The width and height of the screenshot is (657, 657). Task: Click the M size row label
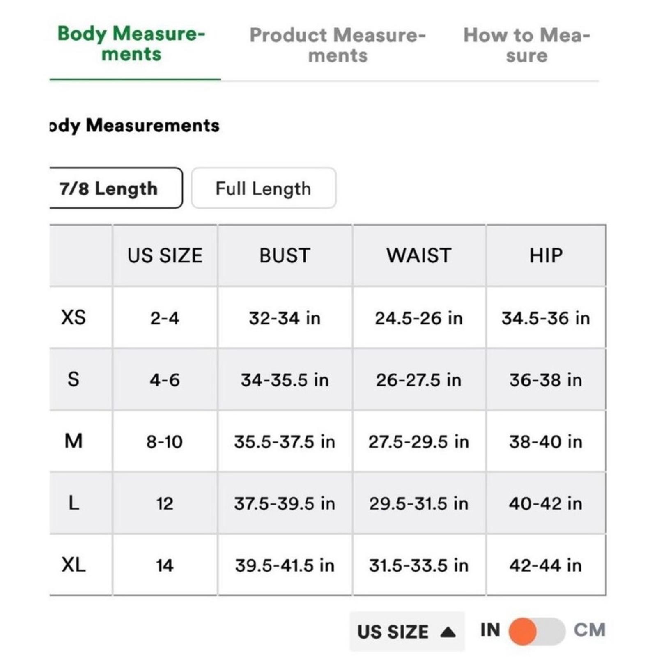[x=74, y=441]
